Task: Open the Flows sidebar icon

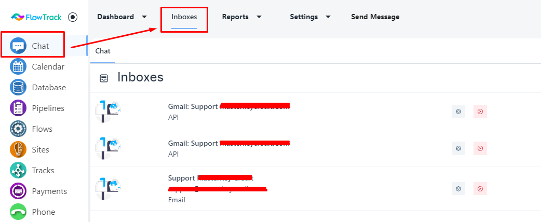Action: (18, 129)
